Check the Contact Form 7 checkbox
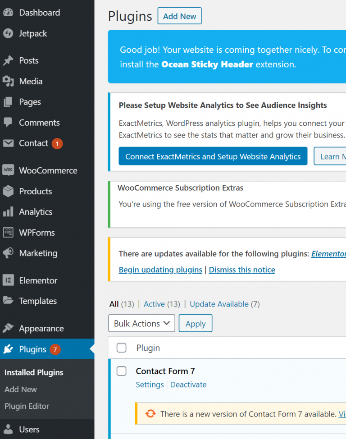The image size is (346, 439). click(122, 371)
